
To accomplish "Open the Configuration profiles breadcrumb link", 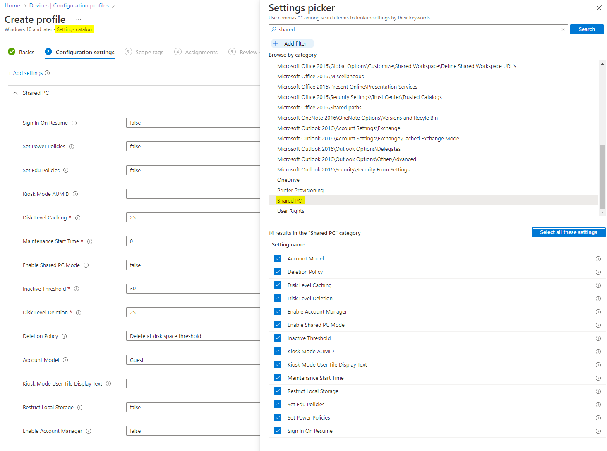I will point(81,5).
